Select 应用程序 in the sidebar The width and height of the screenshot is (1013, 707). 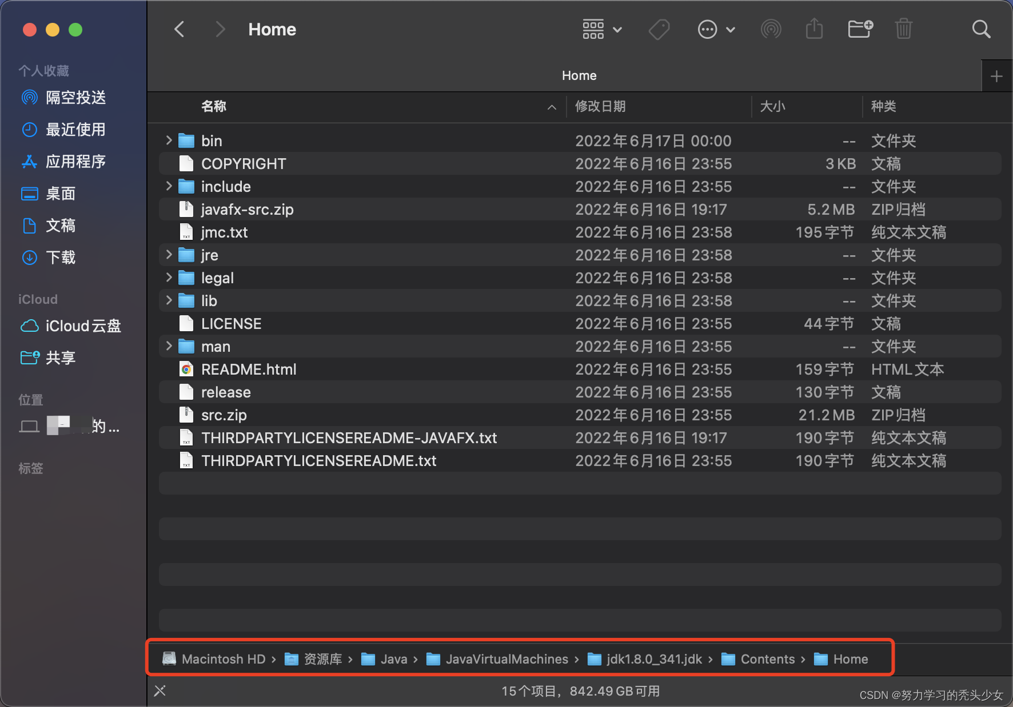(75, 162)
